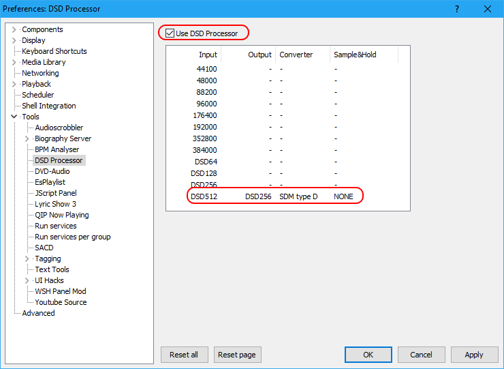Open Keyboard Shortcuts preferences

point(54,51)
